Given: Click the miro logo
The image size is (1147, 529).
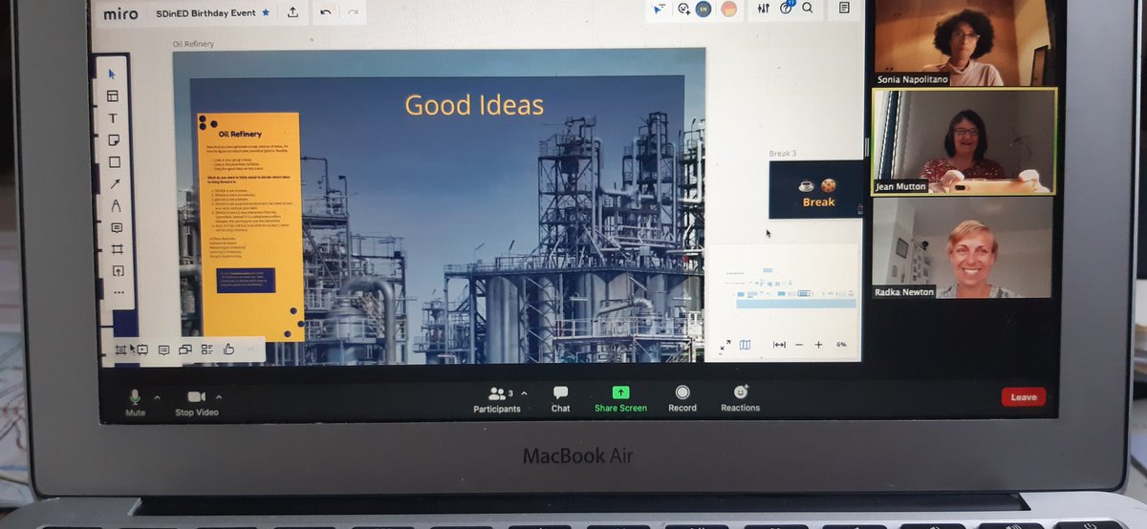Looking at the screenshot, I should (120, 13).
